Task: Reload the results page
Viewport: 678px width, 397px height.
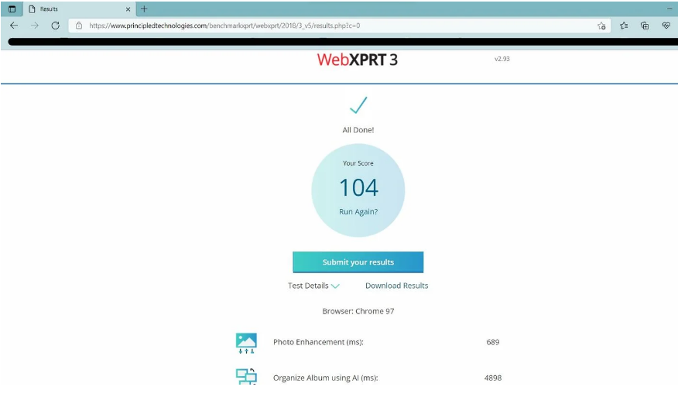Action: 55,26
